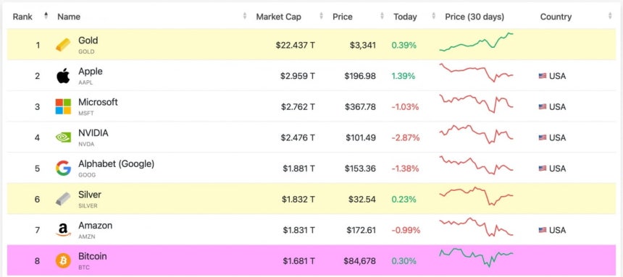623x277 pixels.
Task: Click the Amazon logo icon
Action: click(63, 230)
